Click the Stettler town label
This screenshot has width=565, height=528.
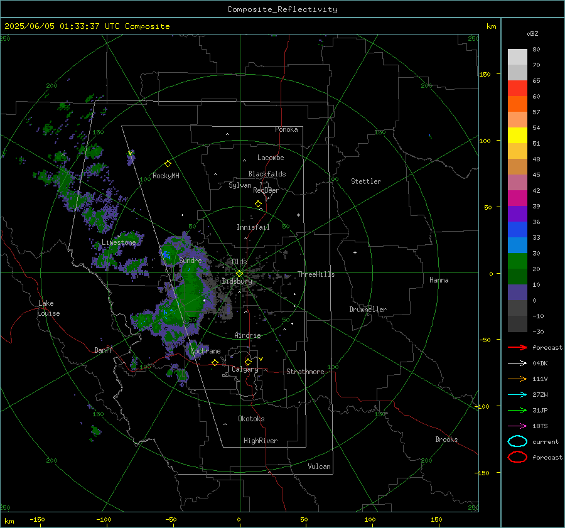tap(366, 181)
